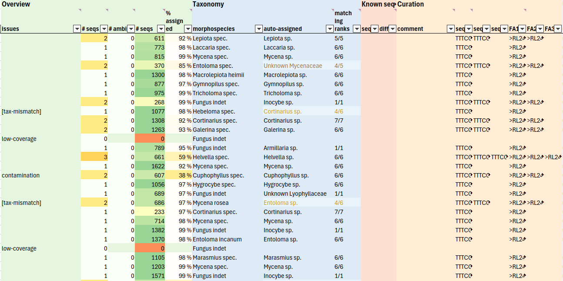Viewport: 563px width, 281px height.
Task: Open the issues column filter dropdown
Action: (77, 29)
